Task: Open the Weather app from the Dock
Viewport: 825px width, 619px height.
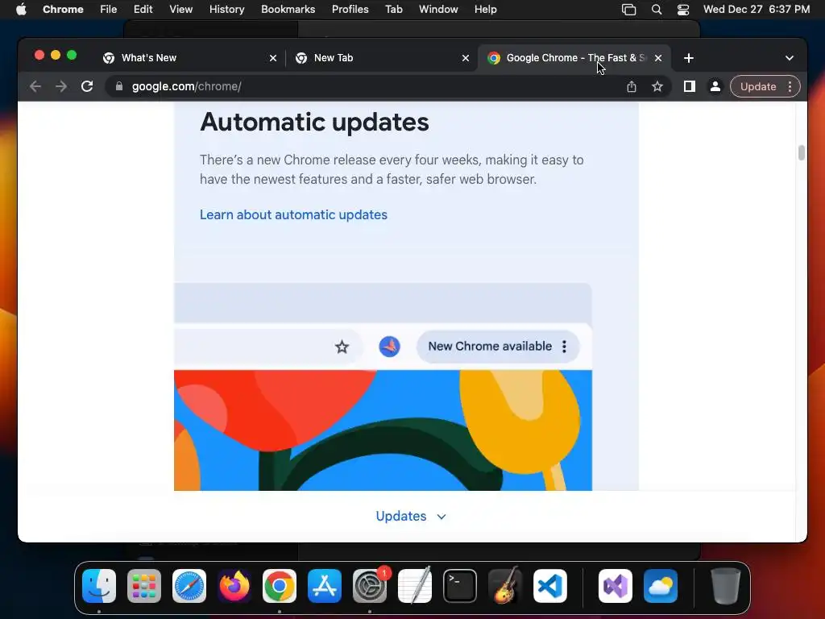Action: (x=661, y=586)
